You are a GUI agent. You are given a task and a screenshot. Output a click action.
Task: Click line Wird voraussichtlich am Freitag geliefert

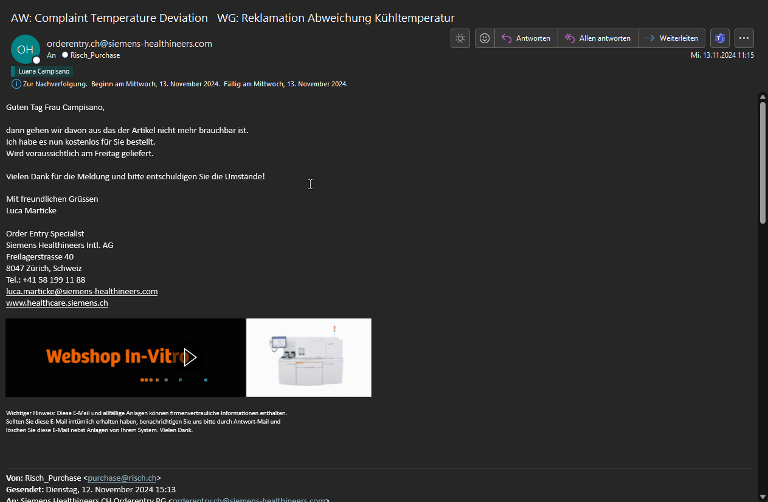(80, 153)
